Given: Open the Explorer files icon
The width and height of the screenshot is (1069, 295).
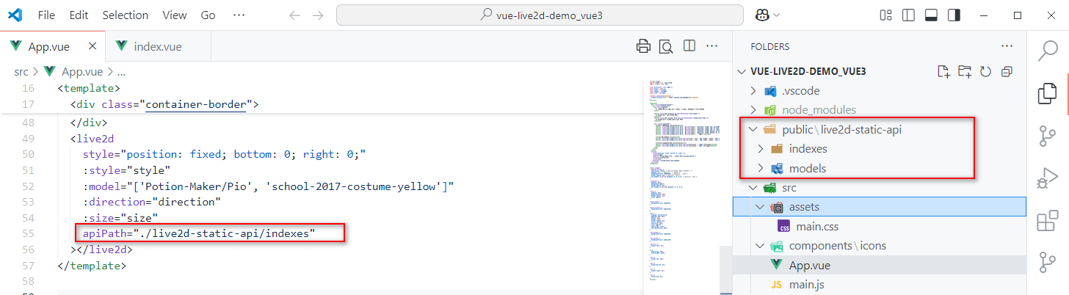Looking at the screenshot, I should pyautogui.click(x=1046, y=93).
